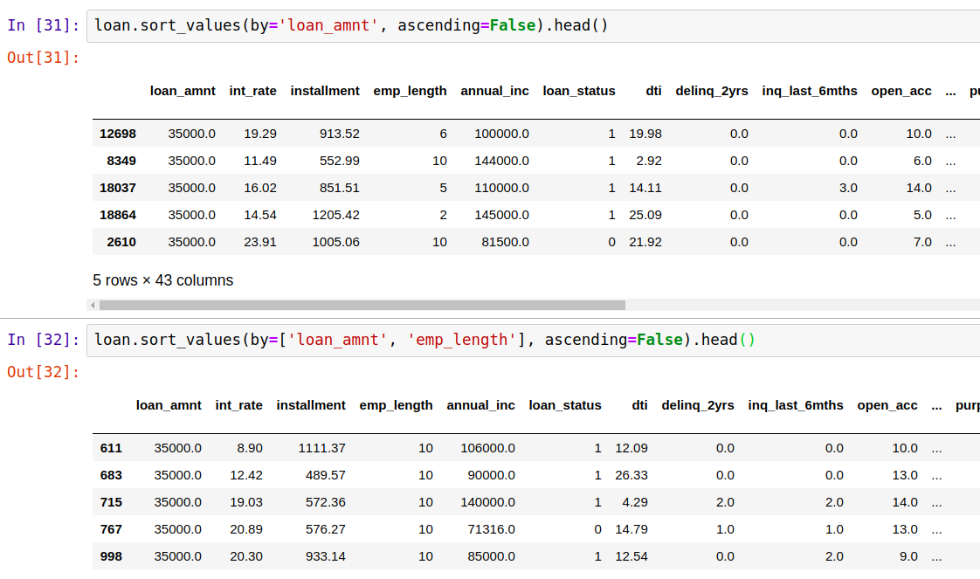Click installment value 1205.42
The width and height of the screenshot is (980, 579).
(x=335, y=215)
